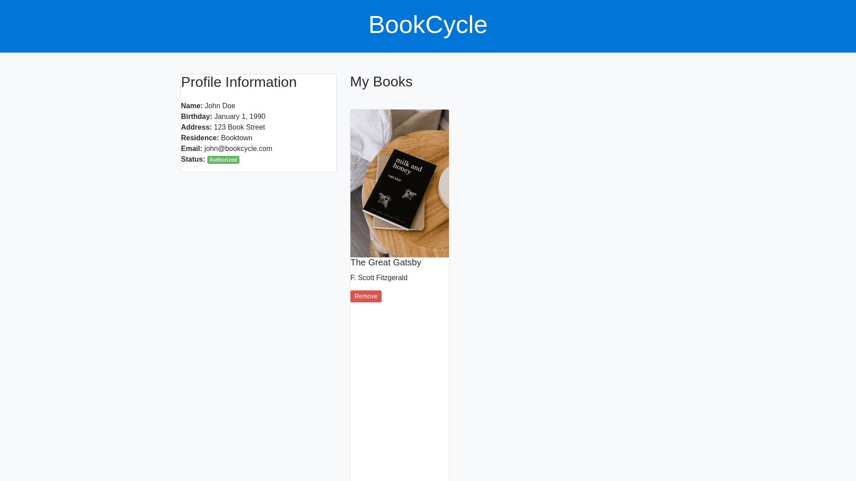Click the Status label in profile
This screenshot has height=481, width=856.
(193, 159)
